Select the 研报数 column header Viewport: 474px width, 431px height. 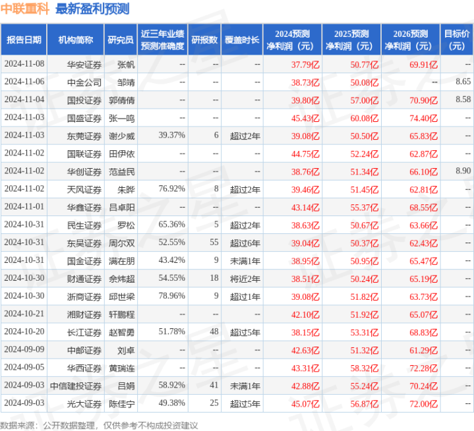click(x=204, y=40)
